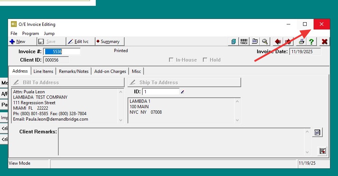Viewport: 338px width, 176px height.
Task: Toggle the In-House checkbox
Action: (171, 60)
